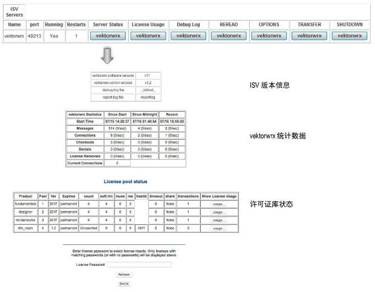
Task: Show license usage for renderworks
Action: pyautogui.click(x=219, y=220)
